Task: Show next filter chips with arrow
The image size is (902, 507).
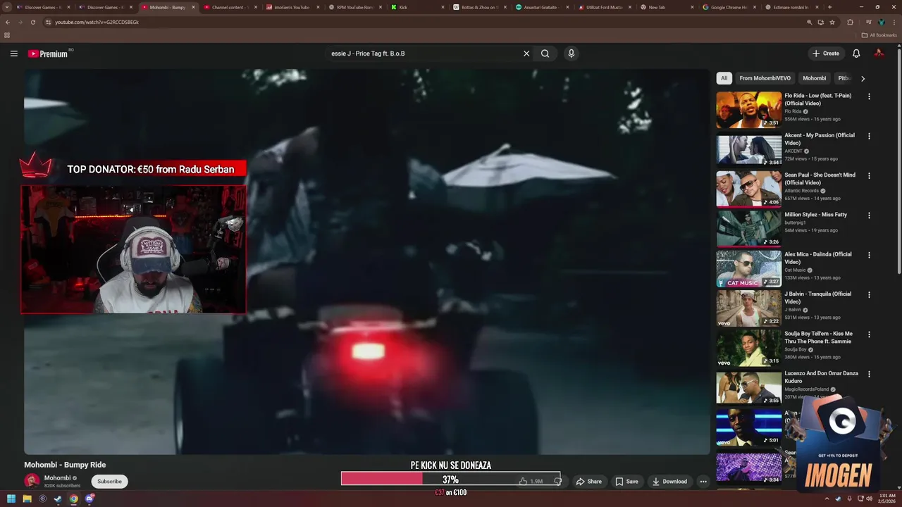Action: (863, 78)
